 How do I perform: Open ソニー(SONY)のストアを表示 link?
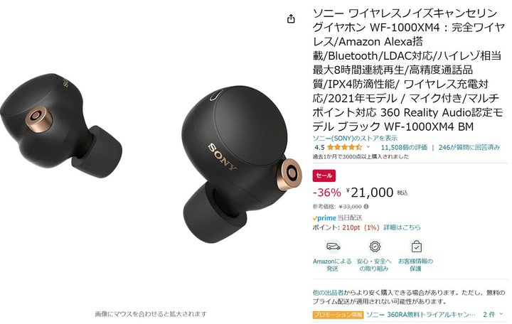click(x=355, y=138)
